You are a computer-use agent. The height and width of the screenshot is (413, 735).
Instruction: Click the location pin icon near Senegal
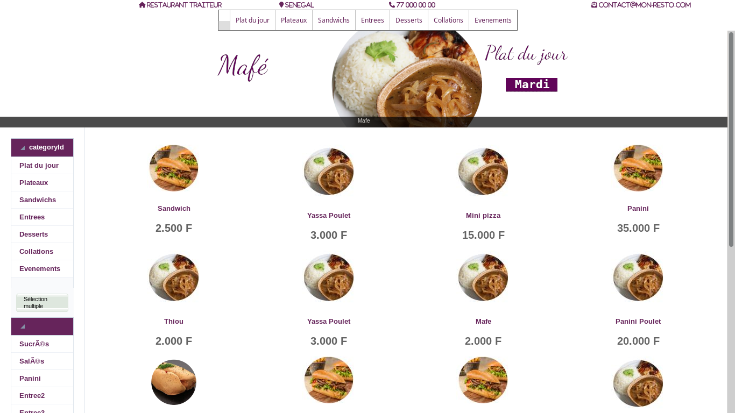(281, 5)
